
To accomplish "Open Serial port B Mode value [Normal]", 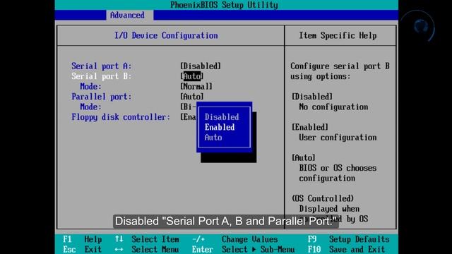I will 196,86.
